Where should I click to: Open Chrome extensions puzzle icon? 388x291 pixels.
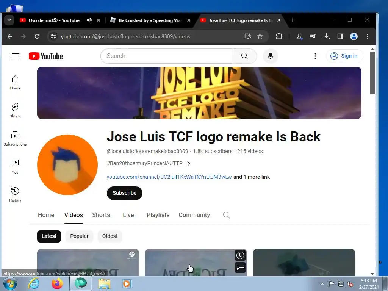point(279,36)
